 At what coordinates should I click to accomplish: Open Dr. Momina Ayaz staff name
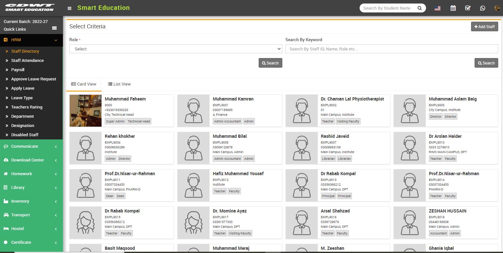[230, 211]
